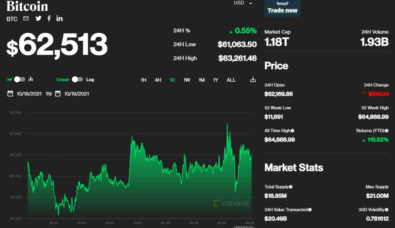Open the USD currency dropdown
Viewport: 395px width, 228px height.
243,3
